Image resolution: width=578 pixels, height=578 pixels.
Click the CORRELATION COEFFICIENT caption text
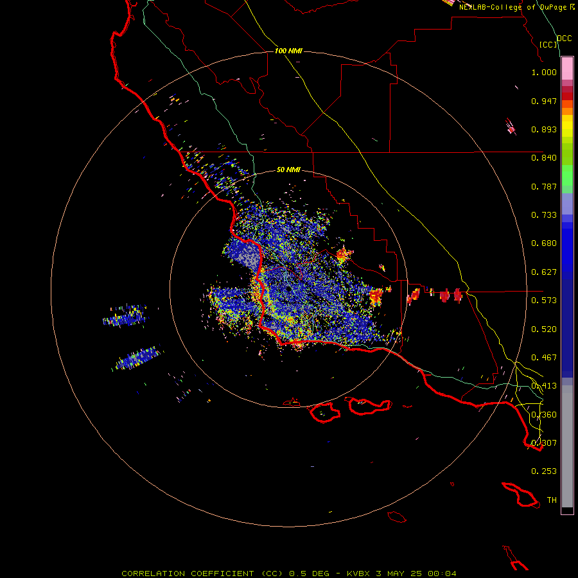(x=188, y=574)
